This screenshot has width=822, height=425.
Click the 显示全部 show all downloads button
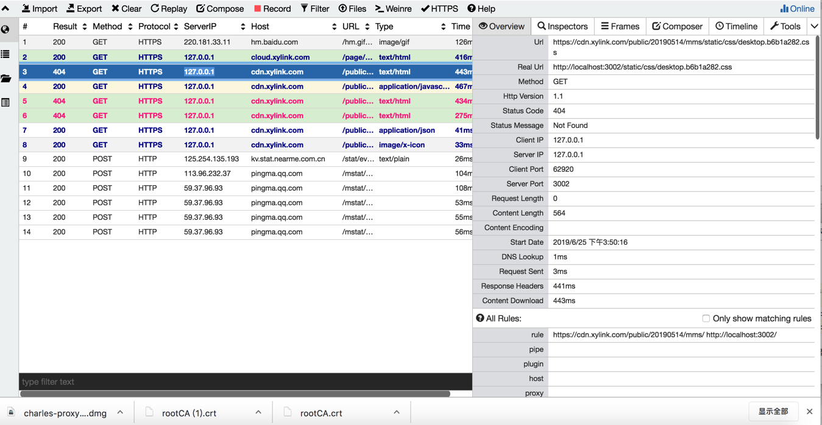(x=773, y=412)
